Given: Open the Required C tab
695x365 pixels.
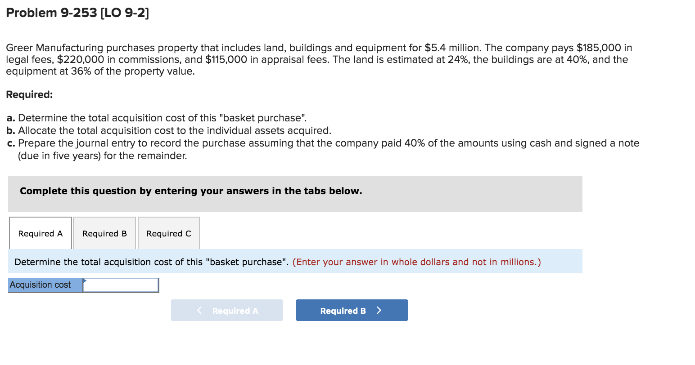Looking at the screenshot, I should [x=168, y=233].
